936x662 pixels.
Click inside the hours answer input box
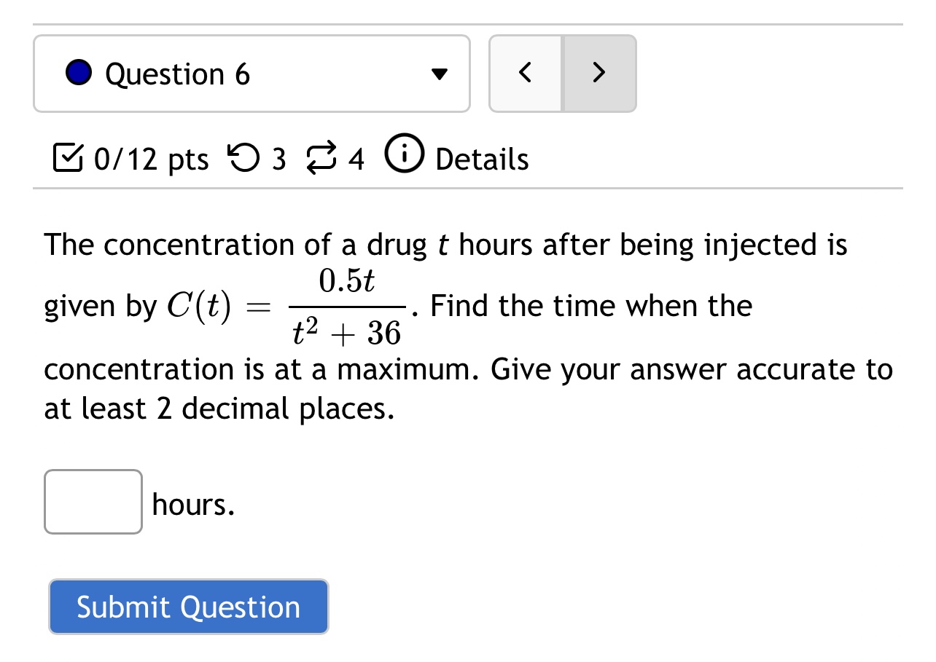pos(93,503)
